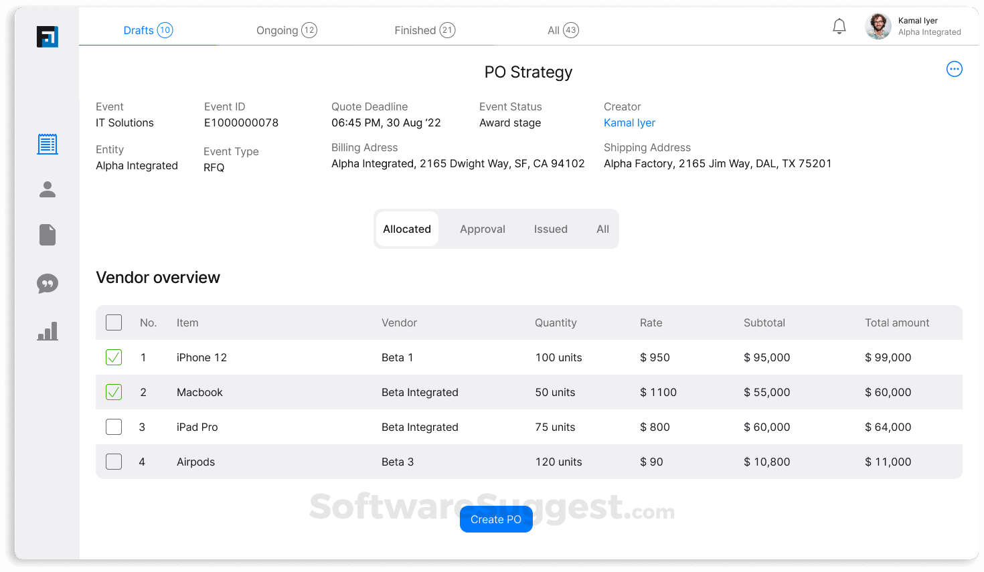984x572 pixels.
Task: Open the events/list icon in the sidebar
Action: (47, 143)
